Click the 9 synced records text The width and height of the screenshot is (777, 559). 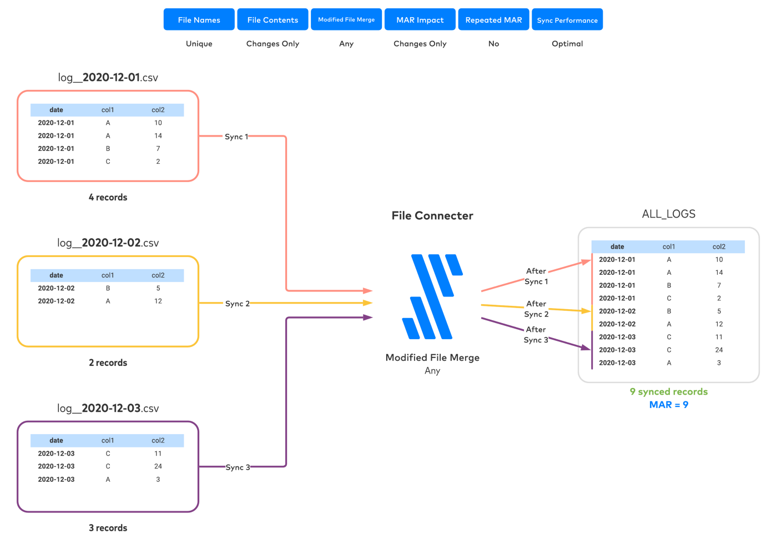(668, 392)
